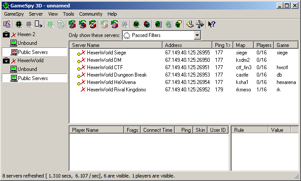Select the Hexen 2 tree entry
Image resolution: width=301 pixels, height=181 pixels.
26,34
